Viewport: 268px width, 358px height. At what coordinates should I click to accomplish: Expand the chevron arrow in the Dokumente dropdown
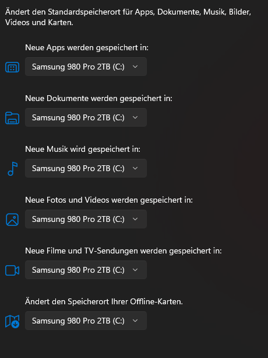click(x=135, y=117)
